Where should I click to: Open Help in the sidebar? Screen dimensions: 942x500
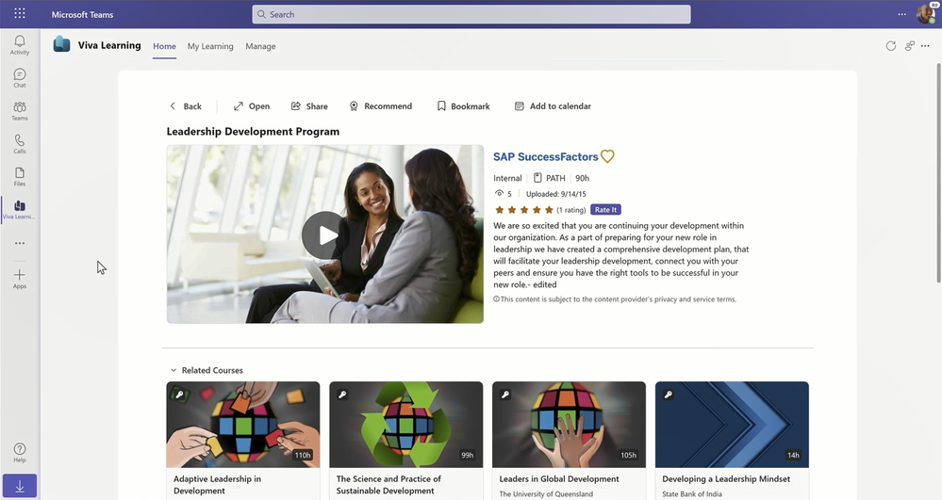click(x=19, y=453)
